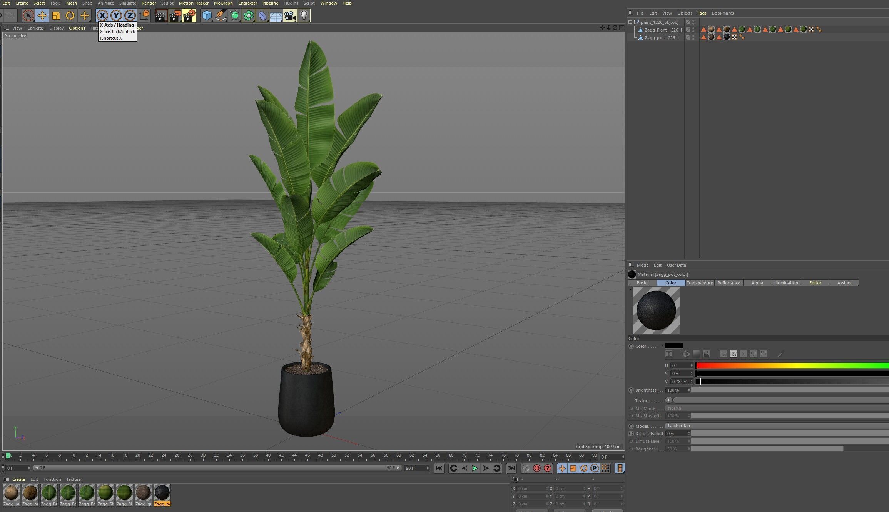Add a Cube primitive object

[207, 16]
